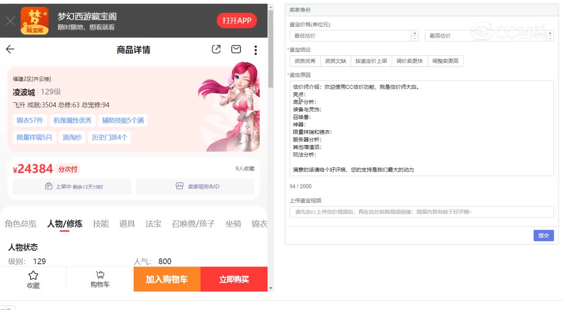
Task: Click the 最高估价 input field
Action: point(485,36)
